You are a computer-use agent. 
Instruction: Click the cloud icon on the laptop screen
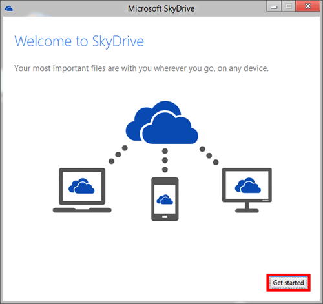click(81, 186)
